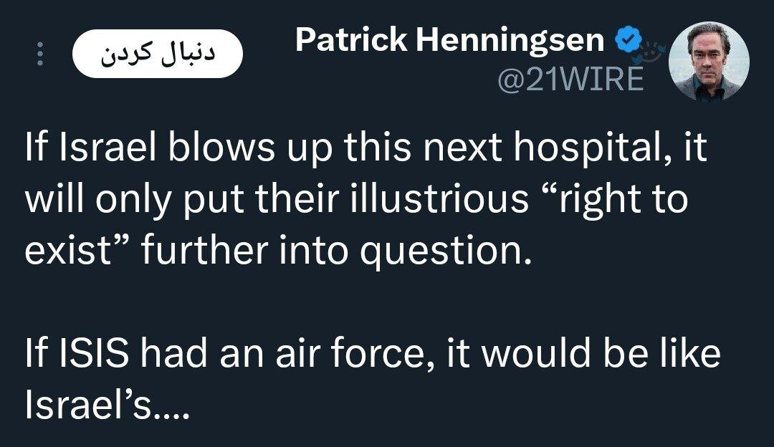Visit the @21WIRE handle
Viewport: 774px width, 447px height.
[x=570, y=81]
